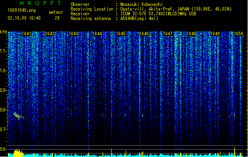Image resolution: width=248 pixels, height=157 pixels.
Task: Click the large meteor echo near 0.78 kHz
Action: (18, 116)
